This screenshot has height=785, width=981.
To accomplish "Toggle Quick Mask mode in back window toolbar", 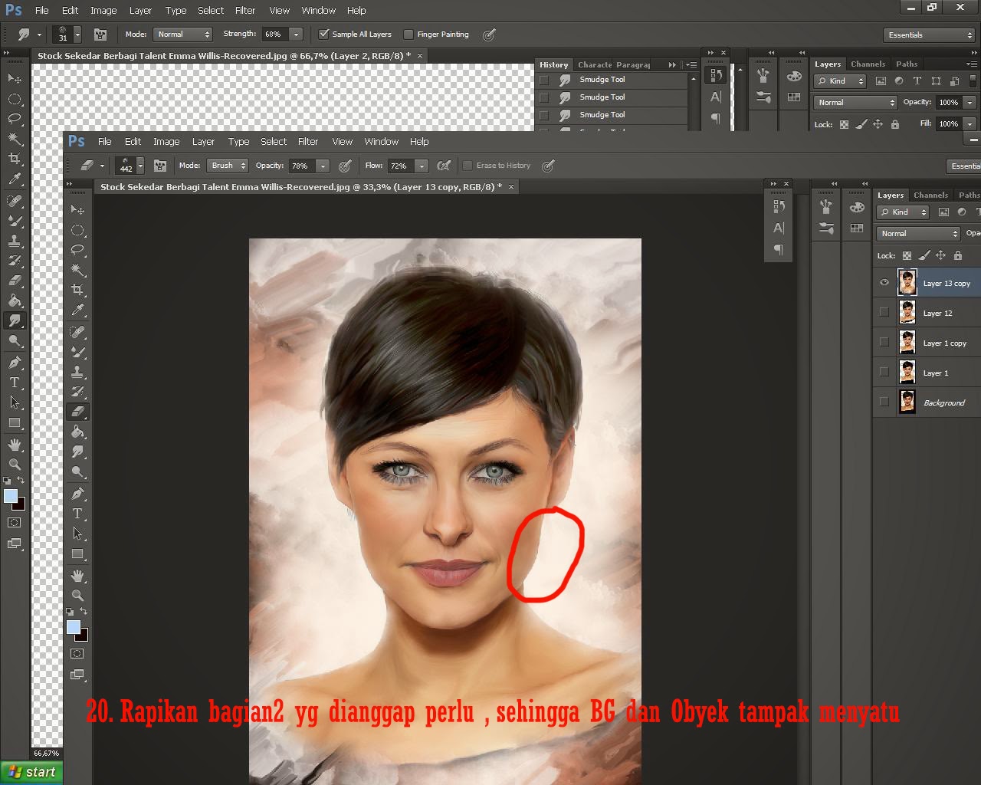I will click(15, 523).
